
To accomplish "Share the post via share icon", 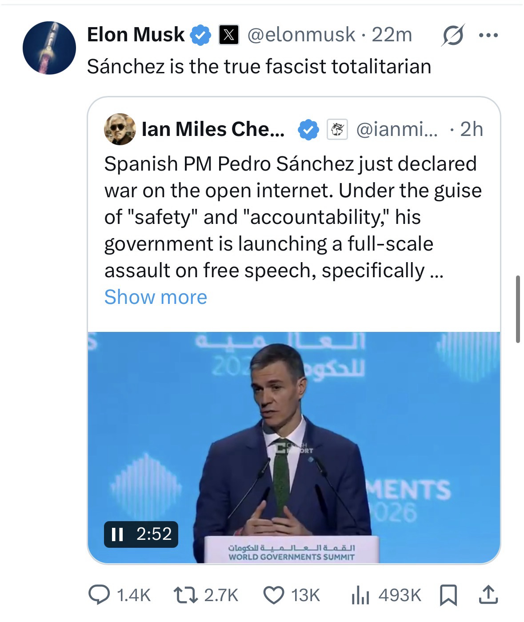I will click(x=488, y=595).
